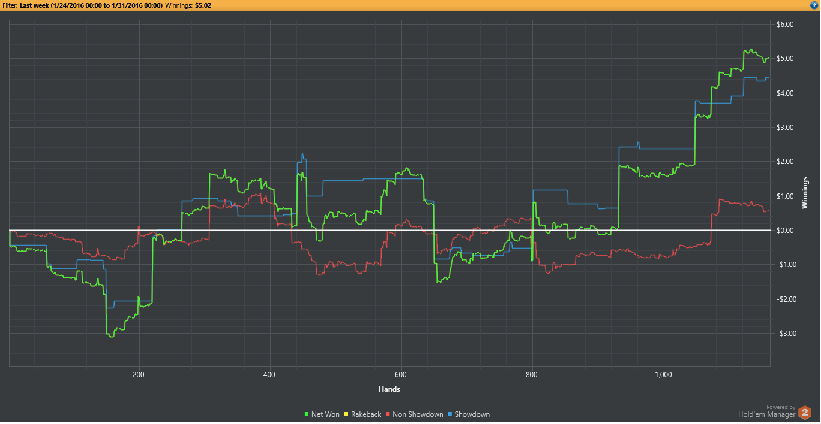
Task: Click the blue Showdown color swatch
Action: click(450, 414)
